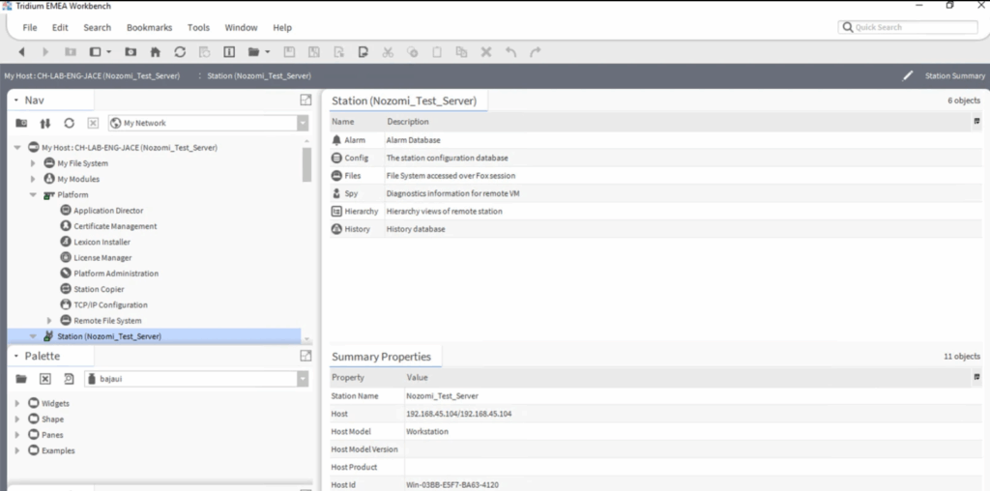
Task: Click the Redo arrow icon
Action: 536,52
